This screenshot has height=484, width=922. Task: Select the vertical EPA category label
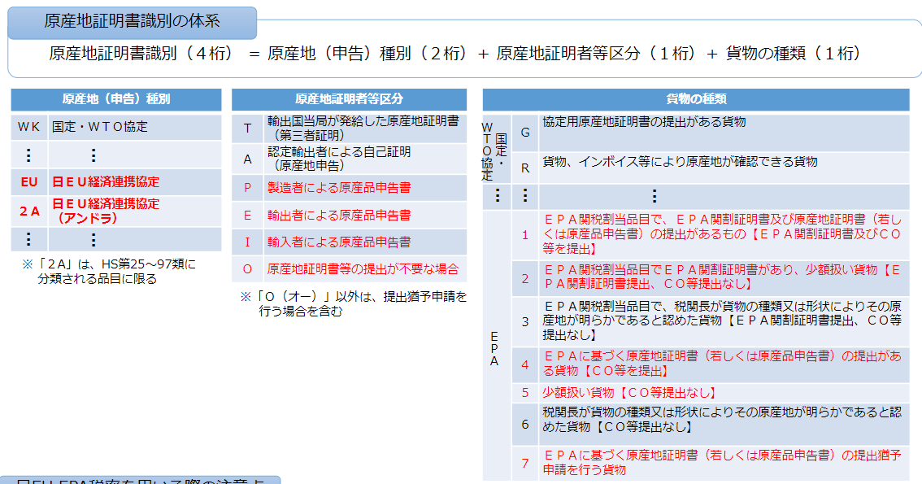coord(494,348)
